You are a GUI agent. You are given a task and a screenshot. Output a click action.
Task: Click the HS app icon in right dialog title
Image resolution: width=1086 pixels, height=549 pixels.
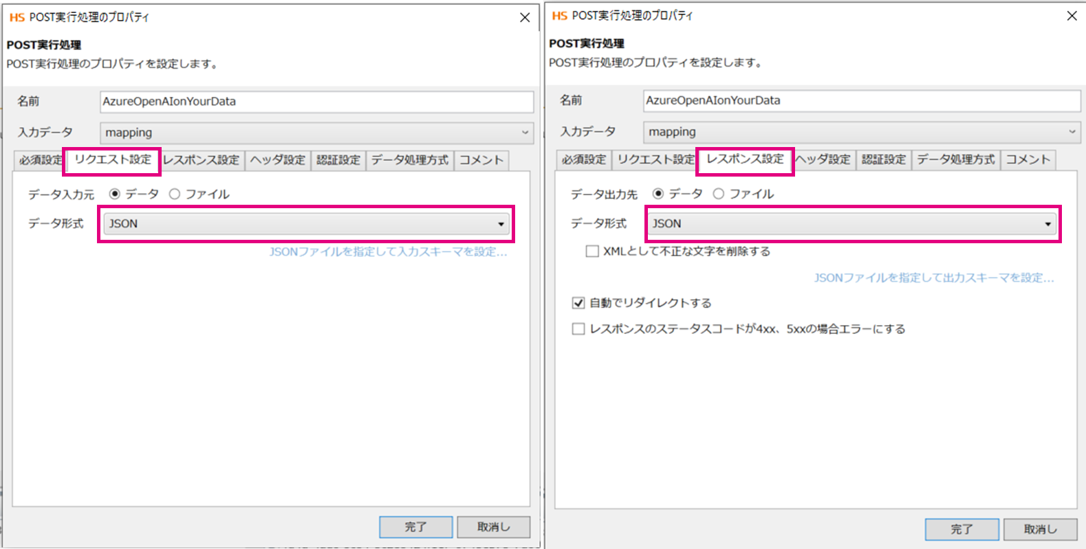coord(560,16)
